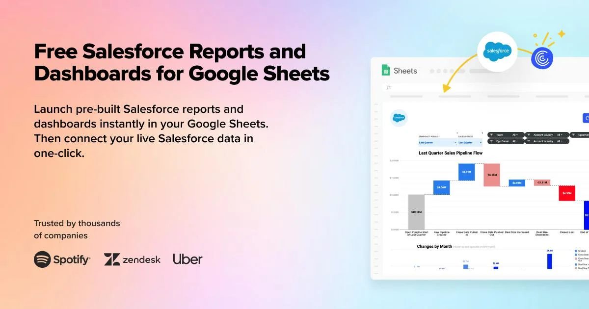Click the 'Closed Lost' axis label
The height and width of the screenshot is (309, 589).
(x=567, y=232)
